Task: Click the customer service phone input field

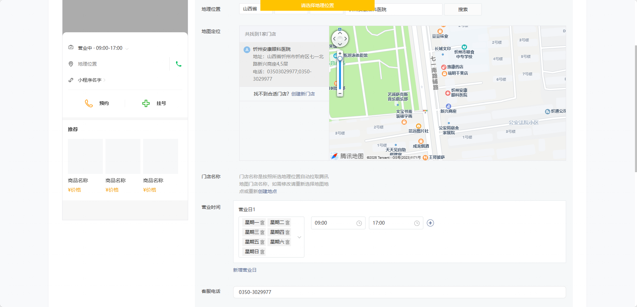Action: point(399,292)
